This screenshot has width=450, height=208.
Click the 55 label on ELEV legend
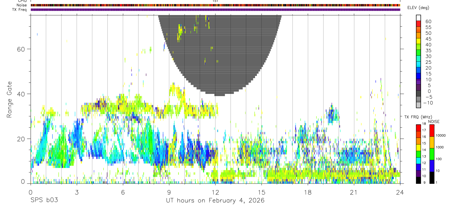[428, 27]
